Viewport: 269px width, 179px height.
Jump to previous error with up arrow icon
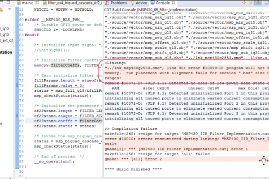point(251,2)
